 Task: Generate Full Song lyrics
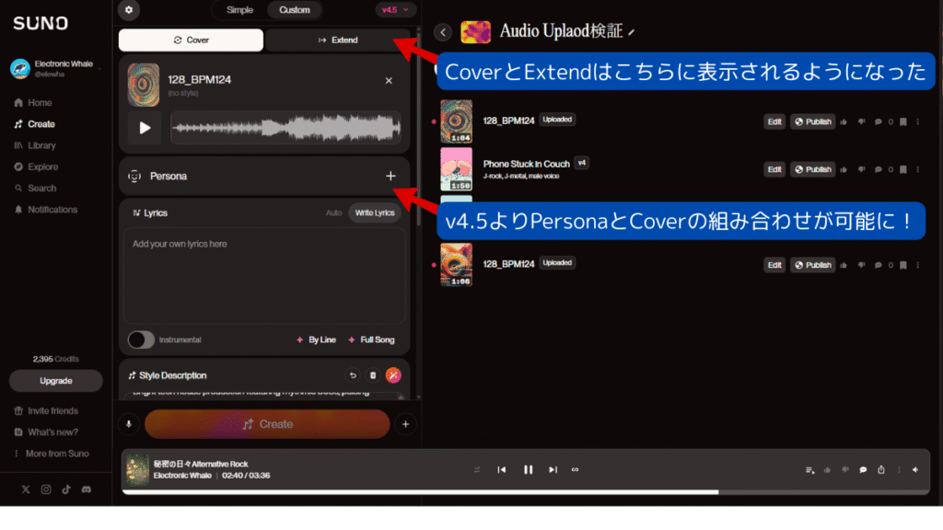372,340
